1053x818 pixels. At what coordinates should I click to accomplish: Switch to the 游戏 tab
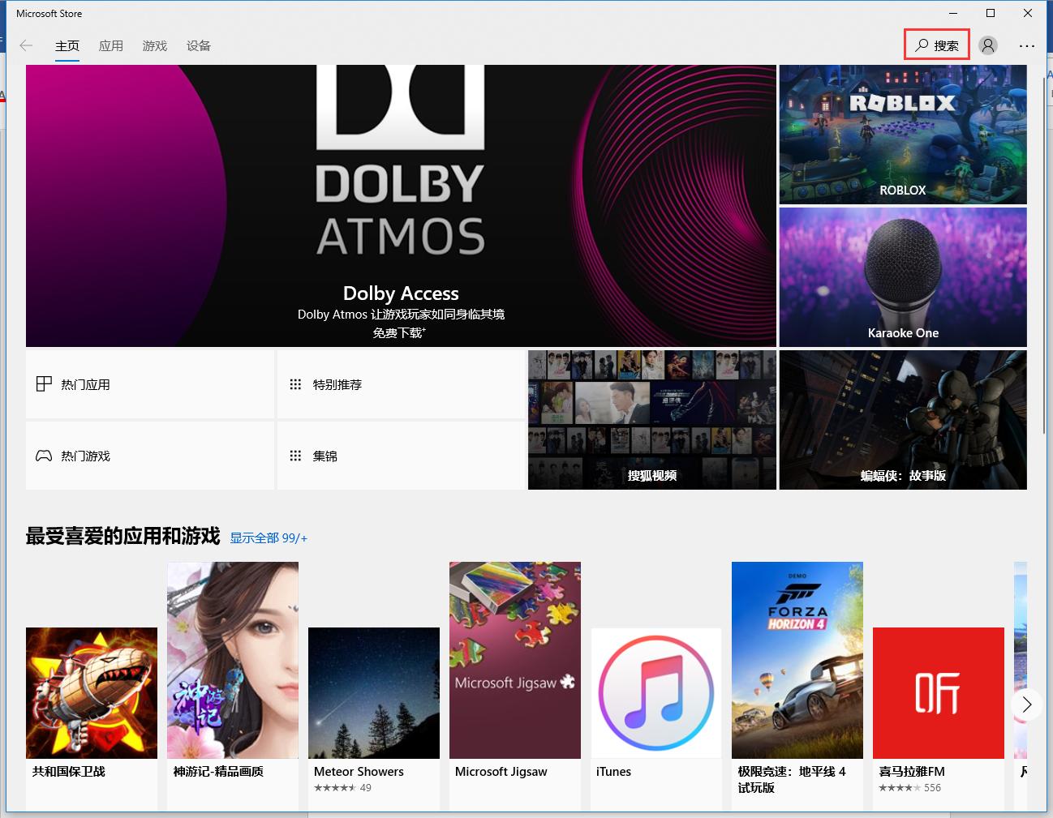click(154, 46)
